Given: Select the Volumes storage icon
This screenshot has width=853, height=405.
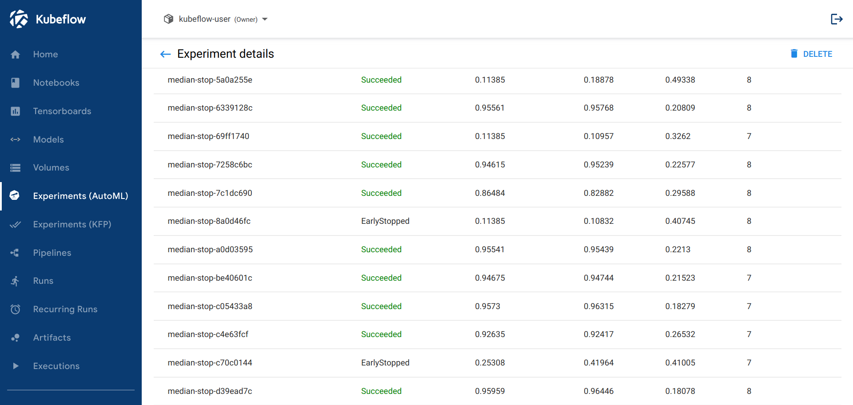Looking at the screenshot, I should (x=16, y=168).
